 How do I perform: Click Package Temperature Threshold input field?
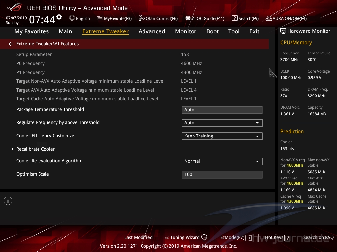point(222,110)
